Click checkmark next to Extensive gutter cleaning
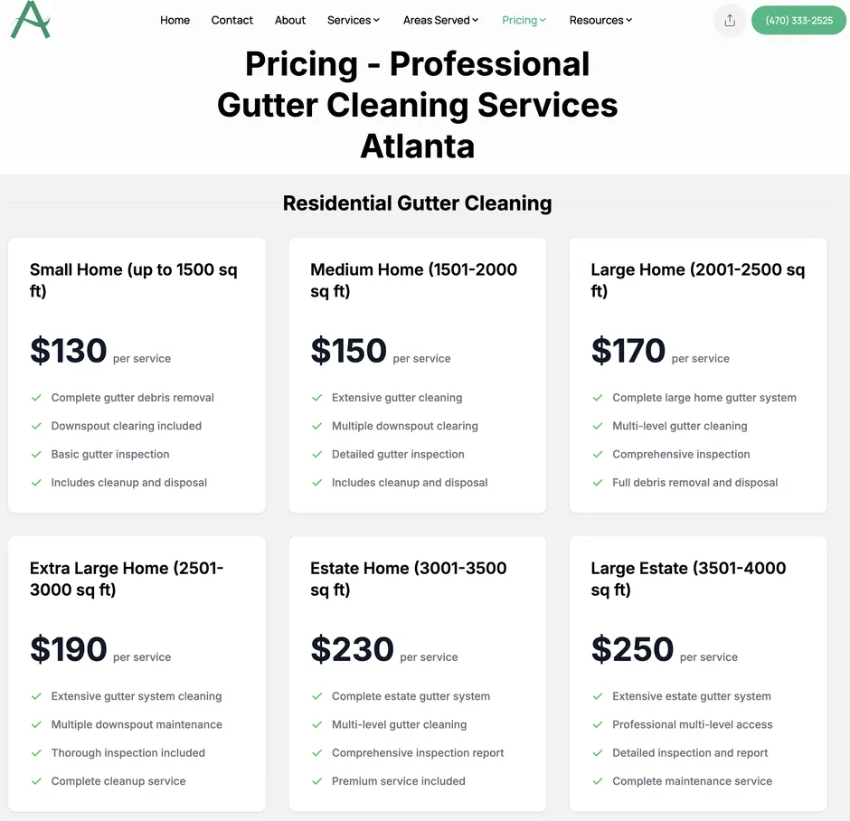The image size is (850, 821). 317,398
